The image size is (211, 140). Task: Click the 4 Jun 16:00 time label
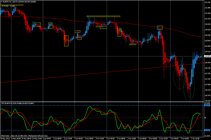(100, 139)
